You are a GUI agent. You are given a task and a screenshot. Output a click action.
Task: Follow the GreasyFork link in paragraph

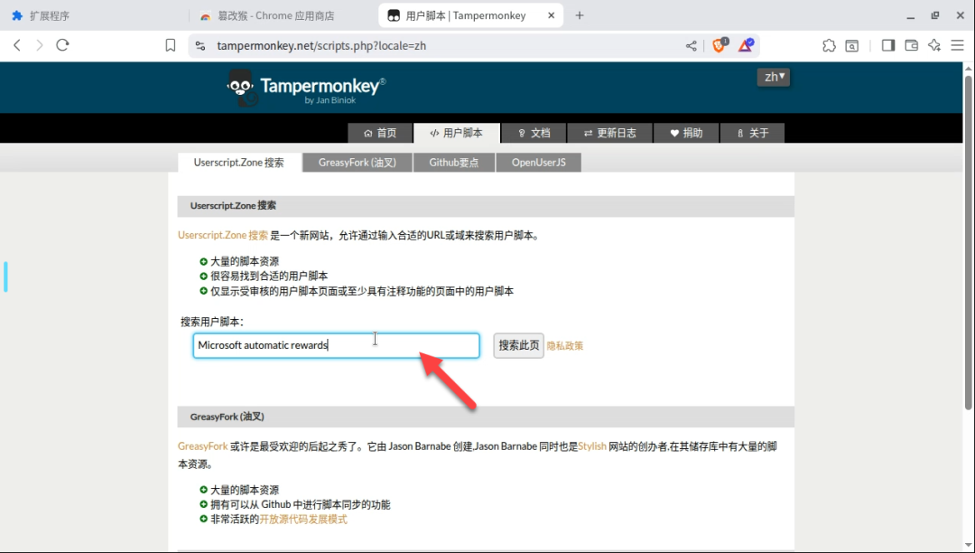(203, 446)
